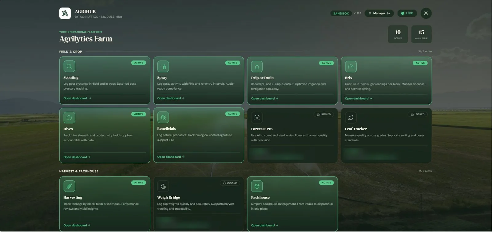This screenshot has height=232, width=492.
Task: Click the FIELD & CROP section heading
Action: coord(71,52)
